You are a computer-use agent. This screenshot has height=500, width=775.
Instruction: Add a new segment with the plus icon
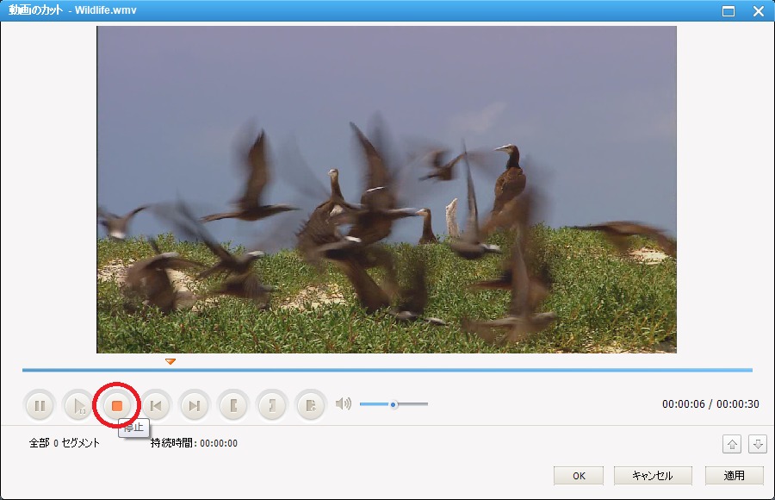tap(310, 406)
